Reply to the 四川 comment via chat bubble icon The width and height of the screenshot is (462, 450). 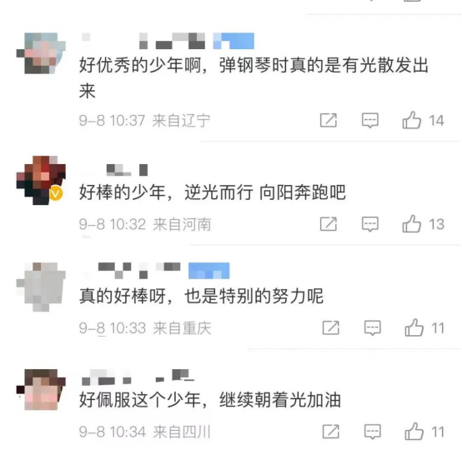pyautogui.click(x=373, y=432)
